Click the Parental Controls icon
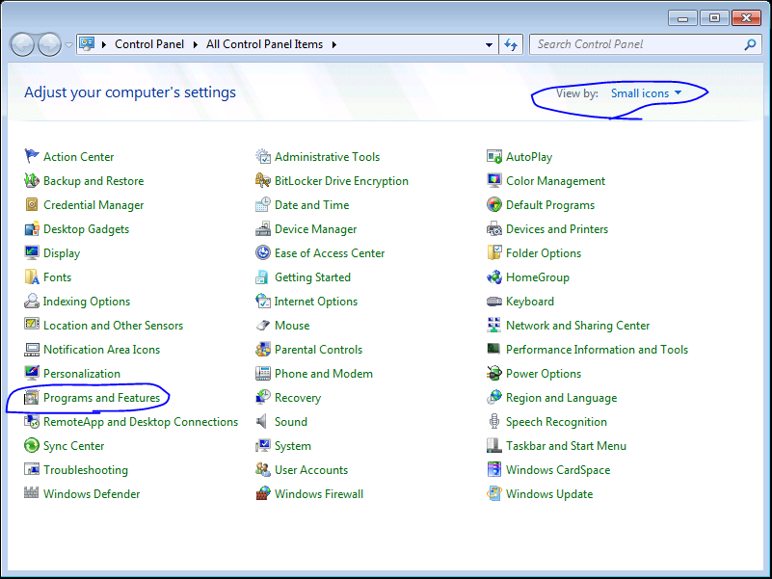Image resolution: width=772 pixels, height=579 pixels. [263, 349]
